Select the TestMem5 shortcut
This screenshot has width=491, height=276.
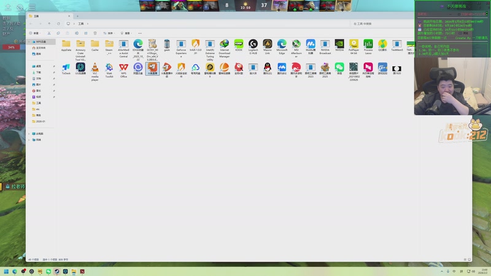pos(396,45)
